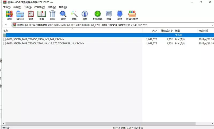Expand the address bar path dropdown
The image size is (214, 129).
pyautogui.click(x=212, y=25)
